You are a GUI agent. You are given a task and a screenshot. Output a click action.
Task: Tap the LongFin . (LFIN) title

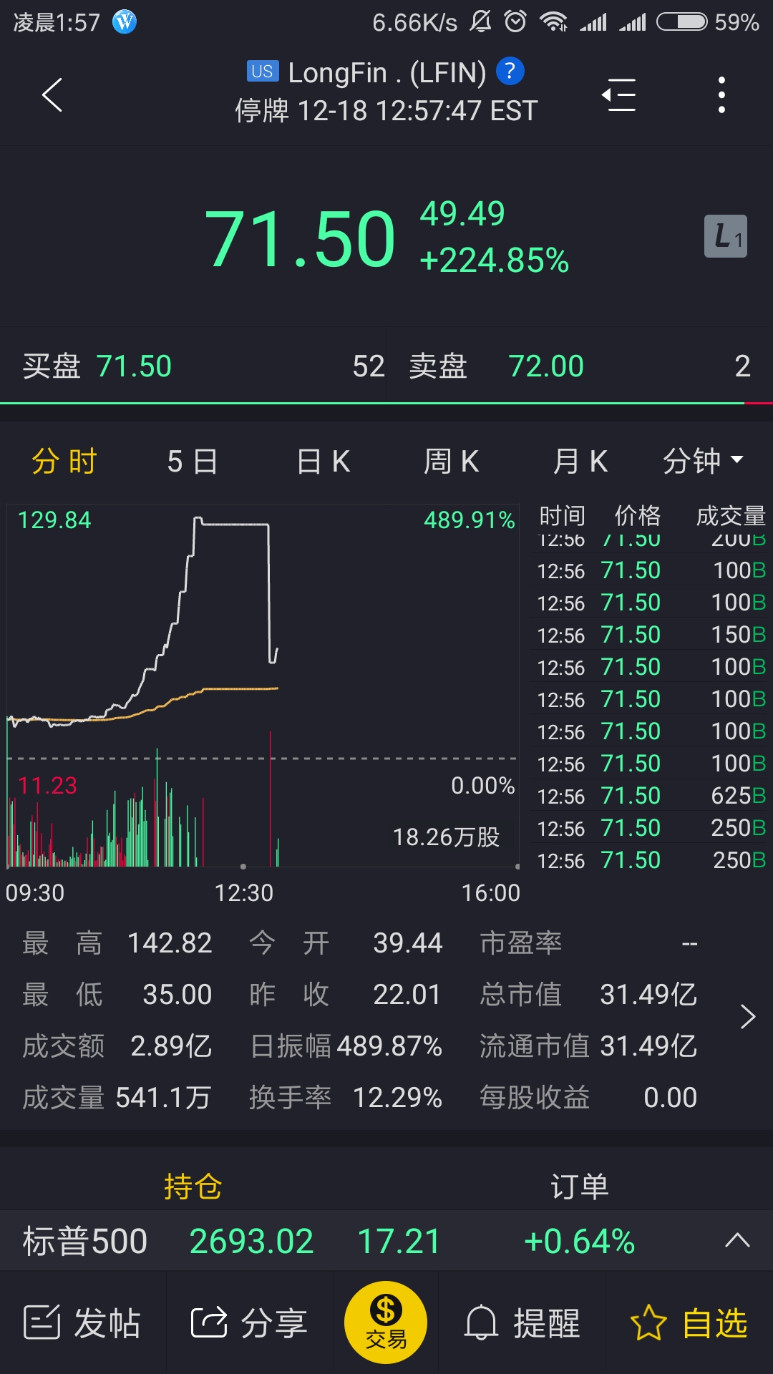[386, 72]
